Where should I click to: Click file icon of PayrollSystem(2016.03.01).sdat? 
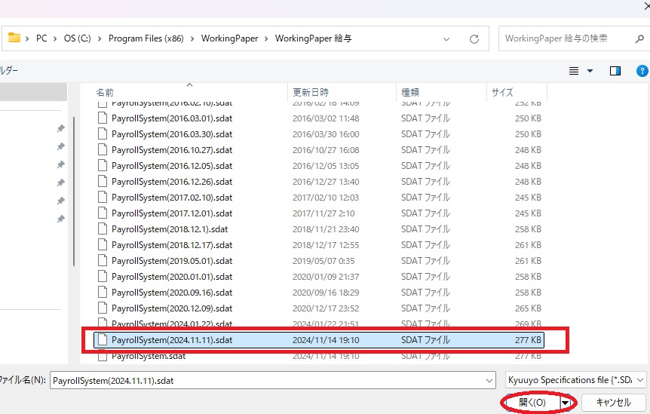[x=103, y=118]
